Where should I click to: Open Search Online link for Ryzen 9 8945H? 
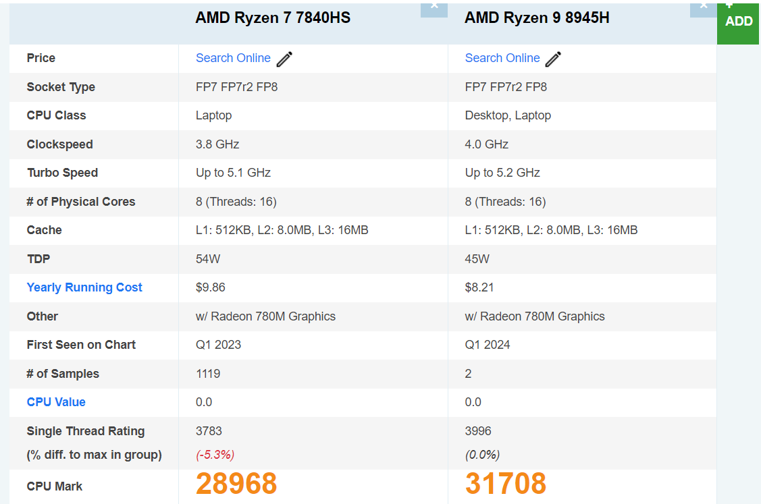[x=502, y=58]
